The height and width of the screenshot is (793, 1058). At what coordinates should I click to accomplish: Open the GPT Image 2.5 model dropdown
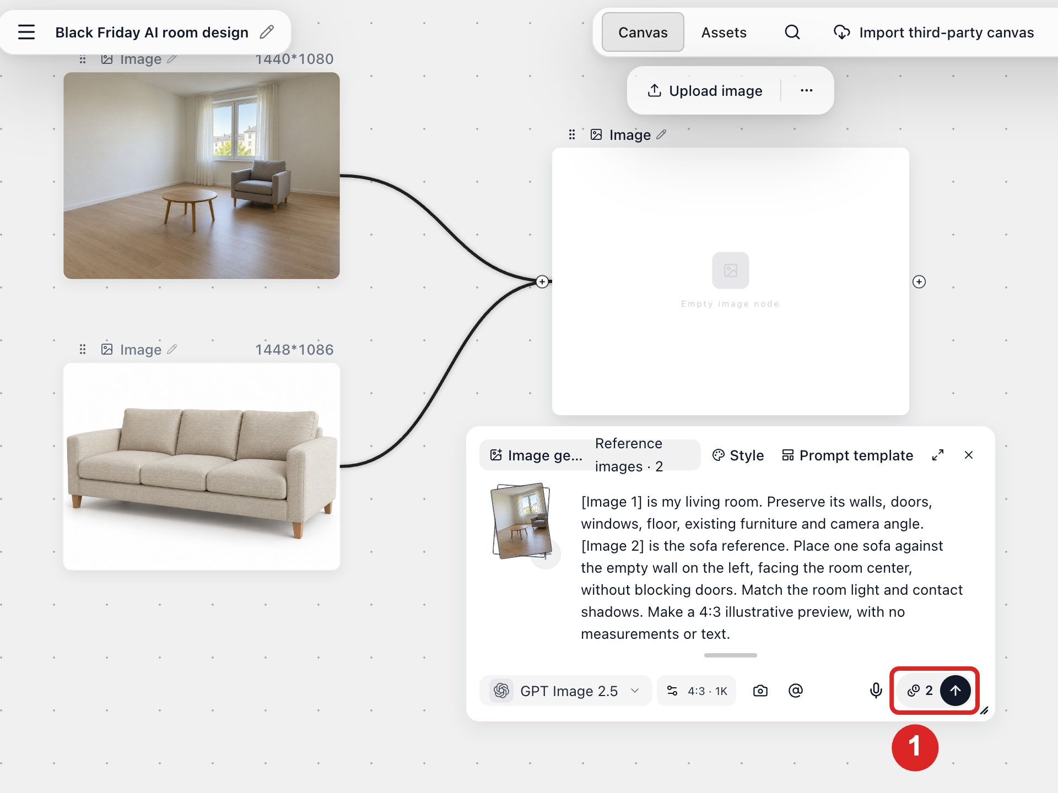pos(566,691)
